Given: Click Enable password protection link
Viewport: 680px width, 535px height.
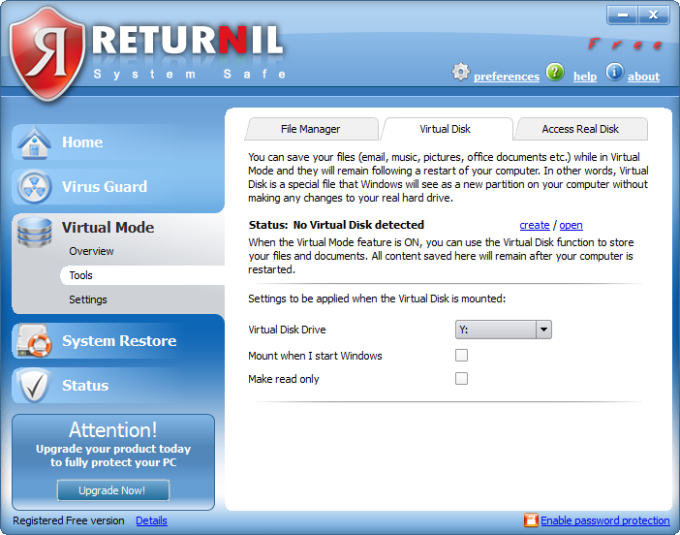Looking at the screenshot, I should [x=605, y=520].
